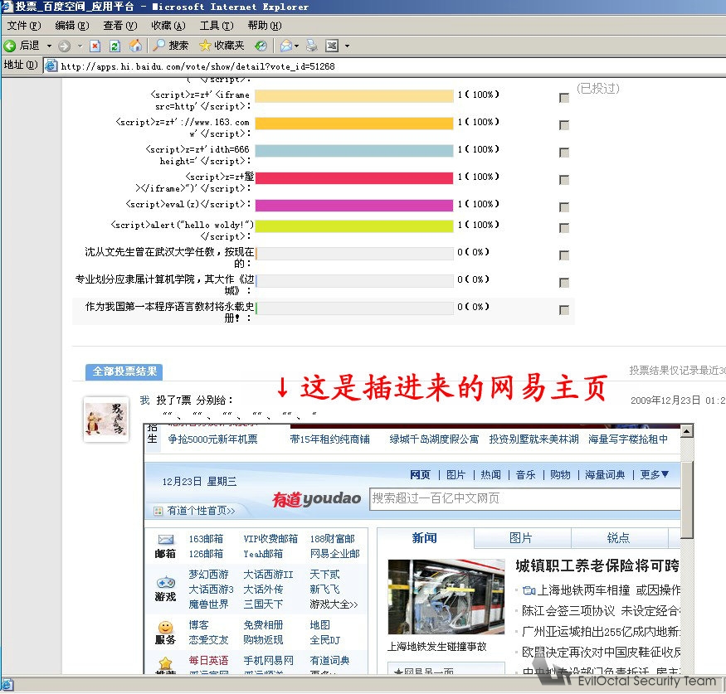Check box for the www.163.com option

click(564, 125)
